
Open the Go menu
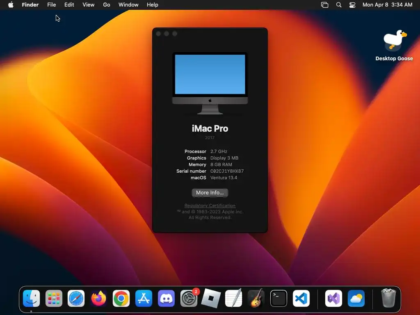point(107,5)
